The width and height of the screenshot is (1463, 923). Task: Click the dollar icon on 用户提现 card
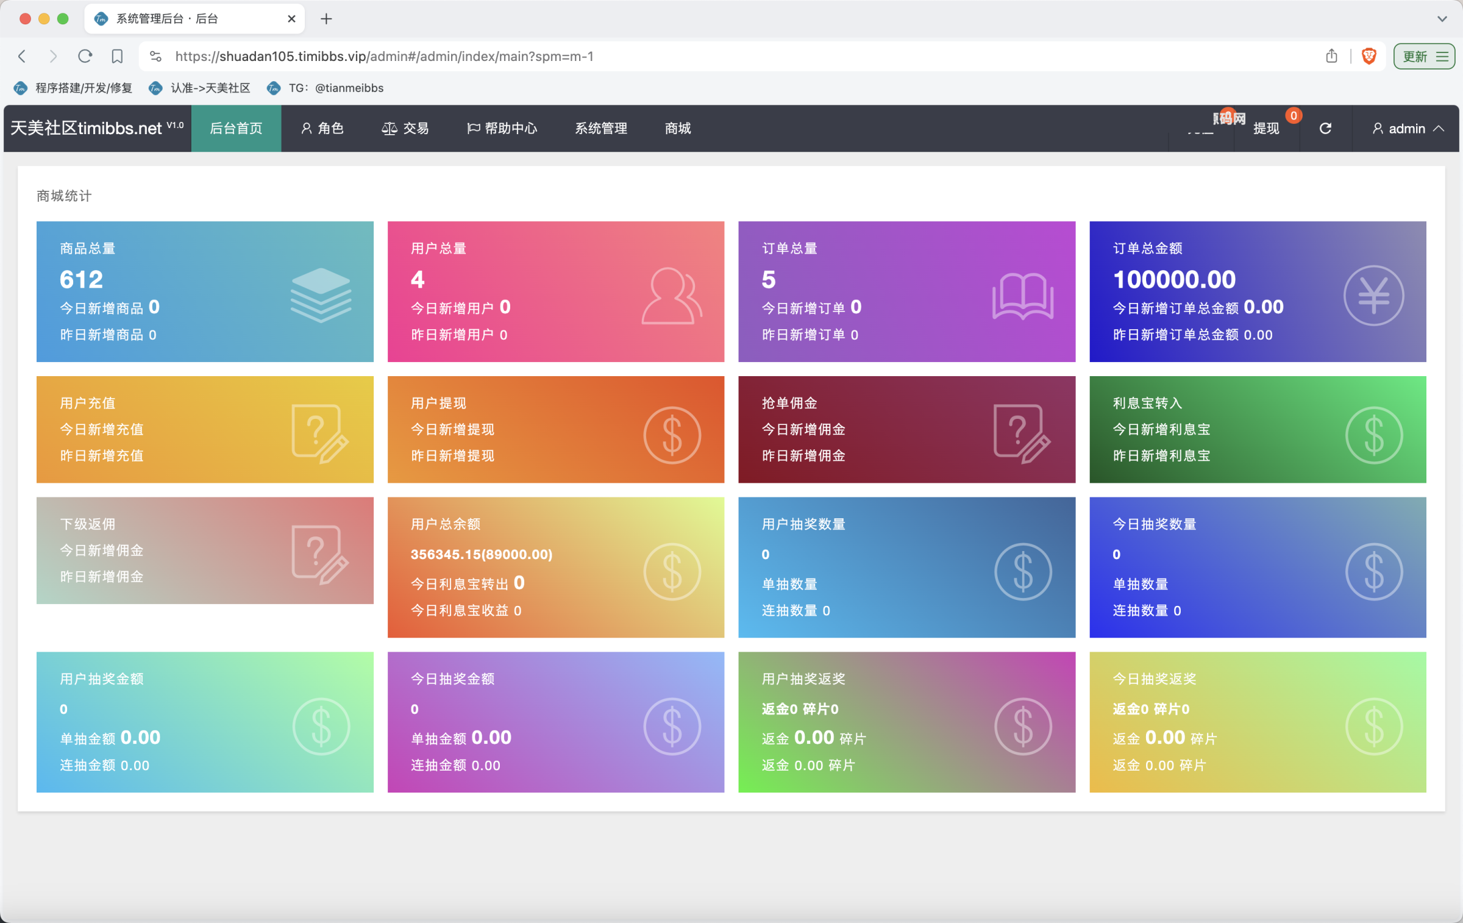click(x=672, y=435)
